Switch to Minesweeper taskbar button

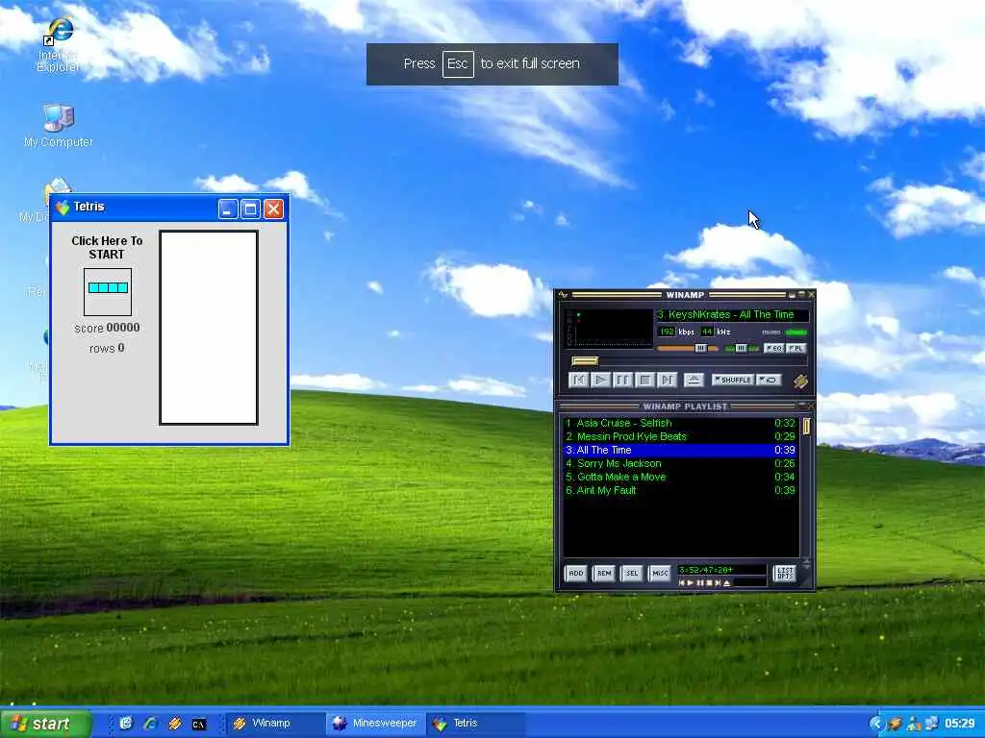(376, 724)
